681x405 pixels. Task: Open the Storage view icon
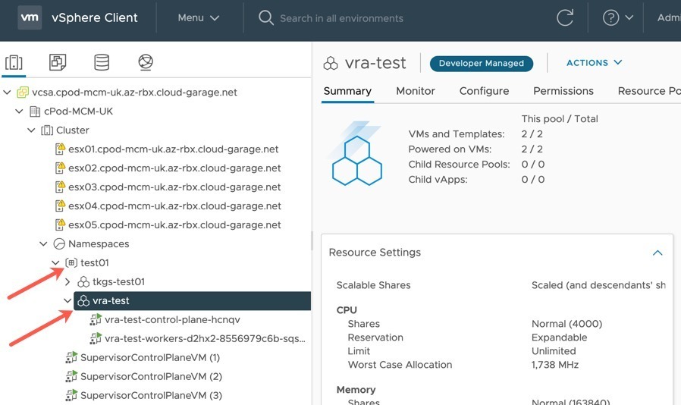102,62
